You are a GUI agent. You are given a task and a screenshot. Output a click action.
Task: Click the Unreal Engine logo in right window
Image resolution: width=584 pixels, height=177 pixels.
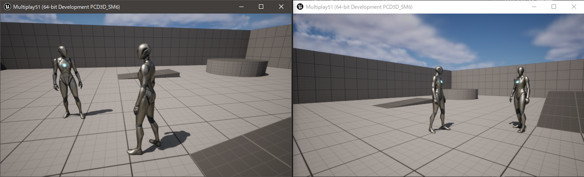[x=300, y=7]
